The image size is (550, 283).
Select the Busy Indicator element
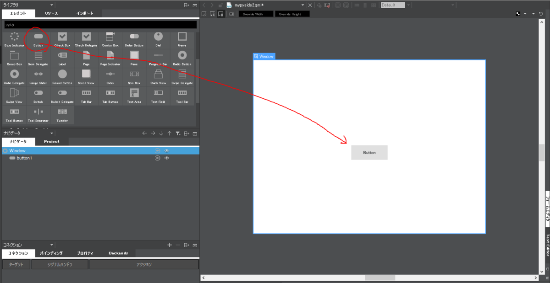pyautogui.click(x=14, y=40)
